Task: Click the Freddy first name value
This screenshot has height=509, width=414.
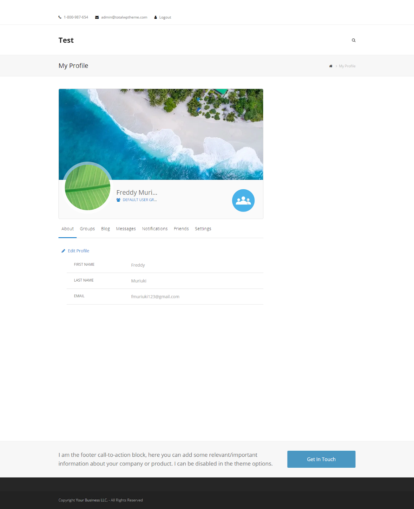Action: coord(138,265)
